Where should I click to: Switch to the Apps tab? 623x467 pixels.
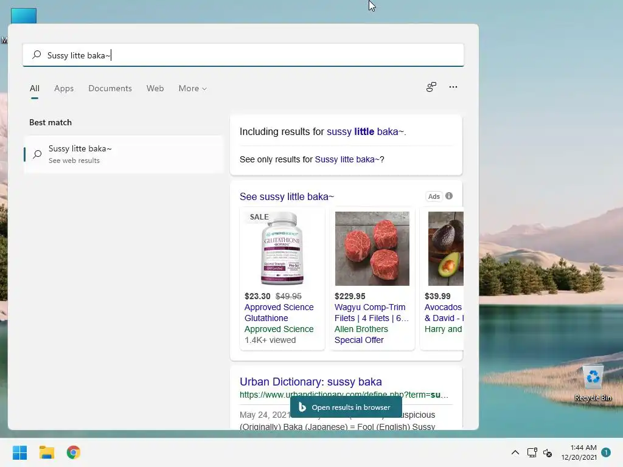(x=64, y=88)
